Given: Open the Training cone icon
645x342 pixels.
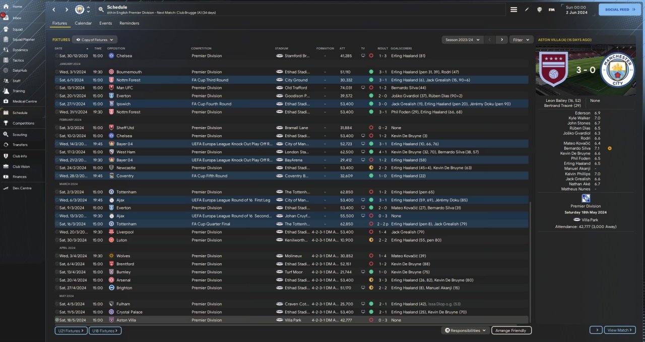Looking at the screenshot, I should point(5,91).
